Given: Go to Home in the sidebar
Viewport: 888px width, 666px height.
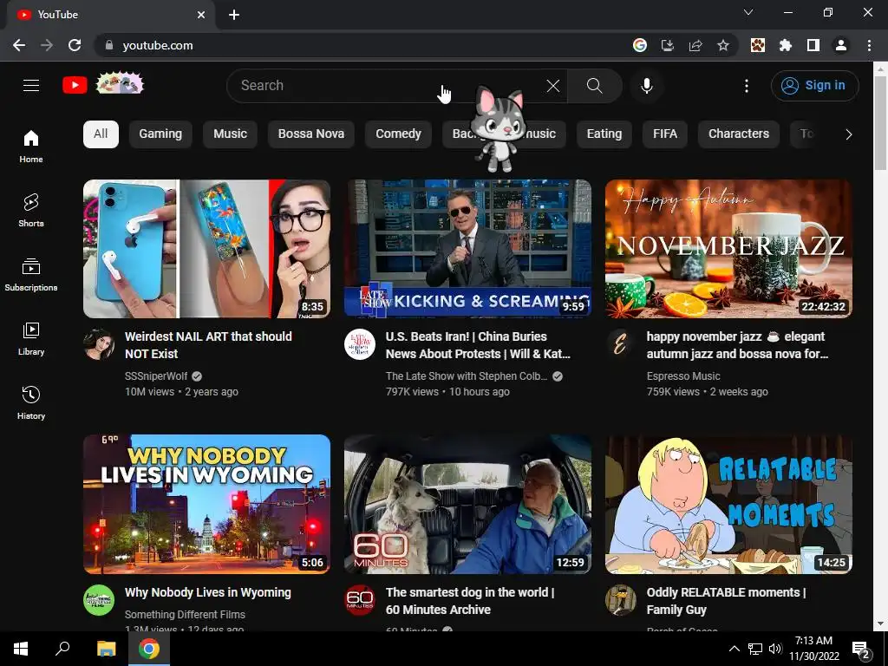Looking at the screenshot, I should (x=31, y=146).
